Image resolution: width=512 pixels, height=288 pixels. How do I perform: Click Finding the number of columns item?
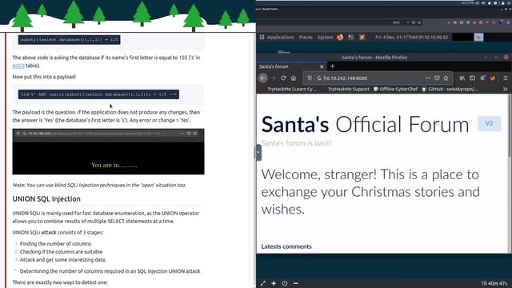(55, 243)
